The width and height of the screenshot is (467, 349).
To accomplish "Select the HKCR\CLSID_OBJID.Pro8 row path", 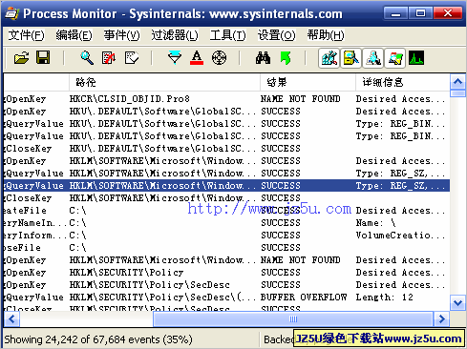I will click(130, 99).
